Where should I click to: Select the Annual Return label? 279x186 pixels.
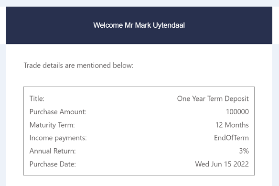pyautogui.click(x=53, y=151)
